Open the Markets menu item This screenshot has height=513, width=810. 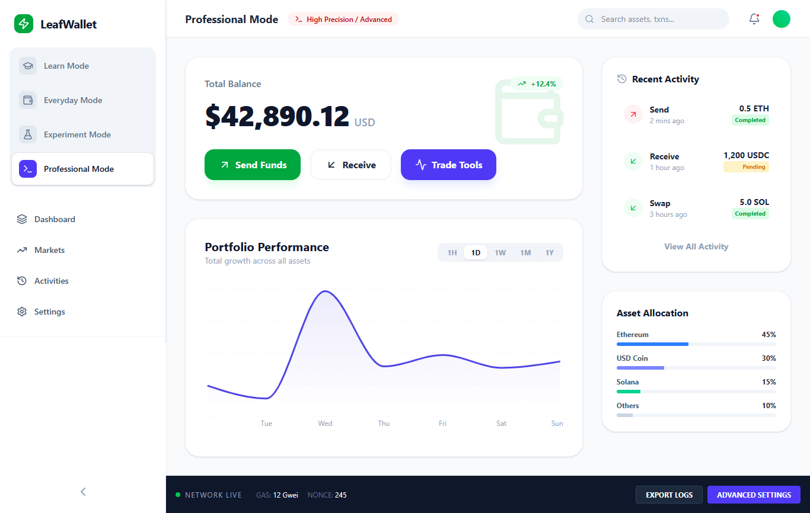[x=50, y=250]
